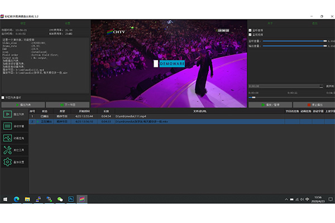Open the rightmost green menu item
335x223 pixels.
coord(315,23)
